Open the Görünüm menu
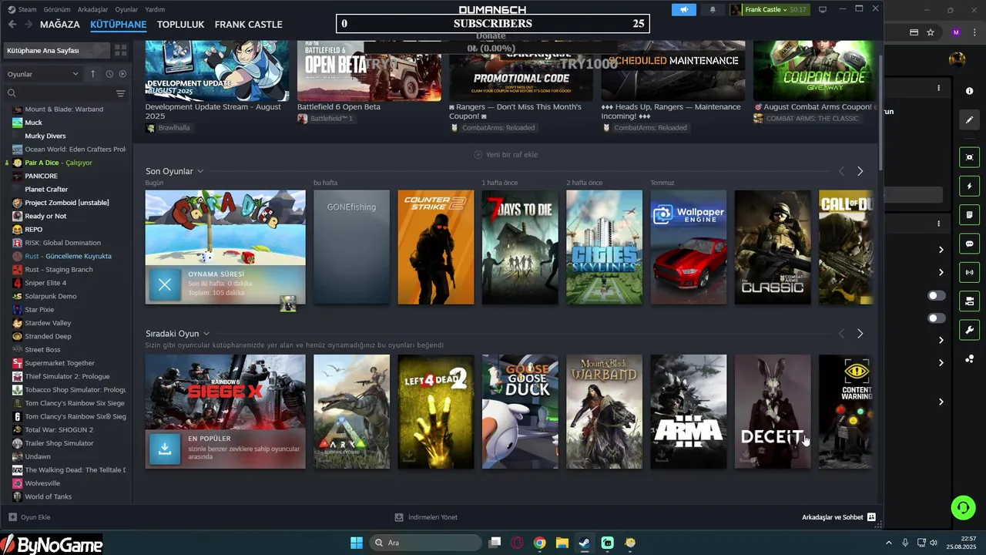Viewport: 986px width, 555px height. click(x=56, y=9)
